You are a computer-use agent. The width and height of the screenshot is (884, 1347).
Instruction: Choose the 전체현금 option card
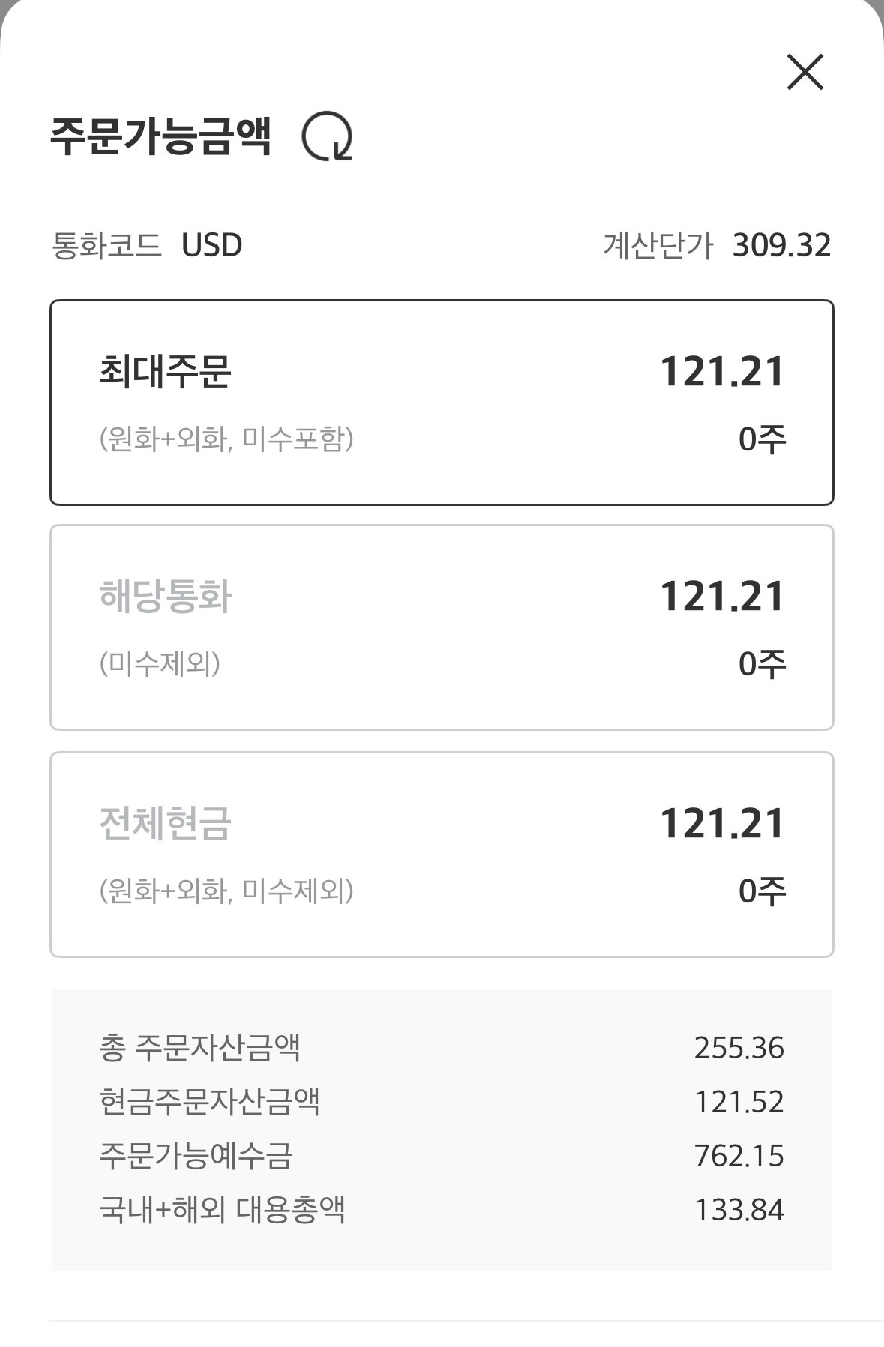pyautogui.click(x=442, y=855)
